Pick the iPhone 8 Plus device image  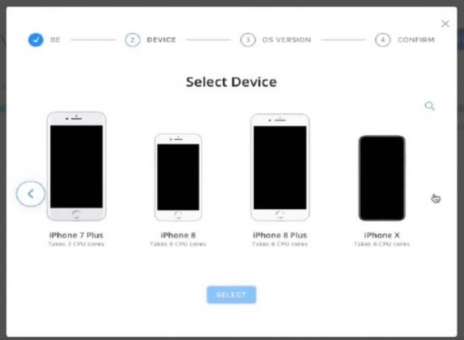[x=280, y=167]
